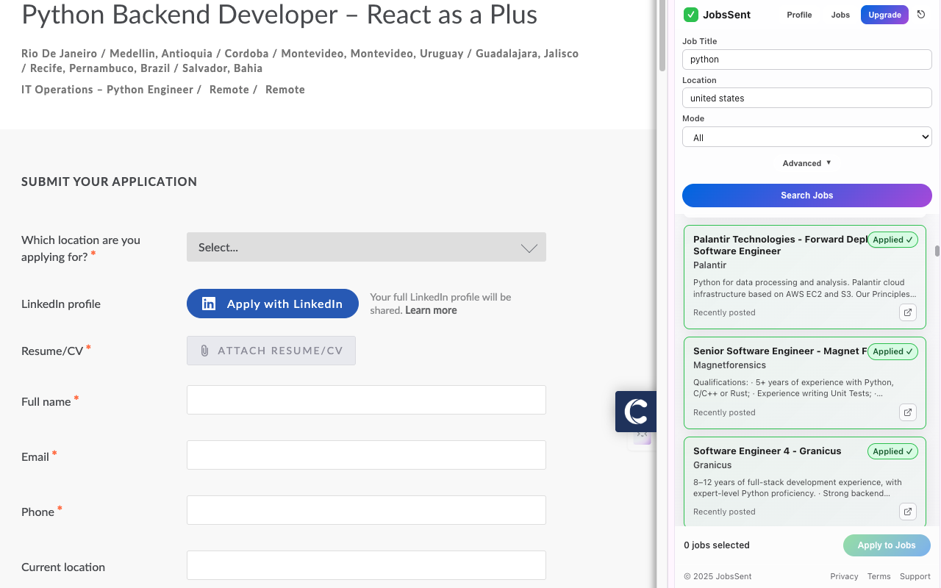
Task: Click the small purple icon below C widget
Action: pos(643,437)
